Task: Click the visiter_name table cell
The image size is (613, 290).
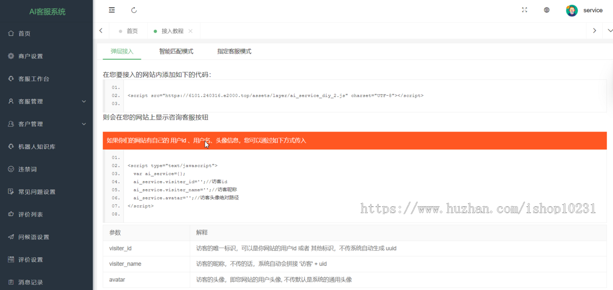Action: [x=146, y=264]
